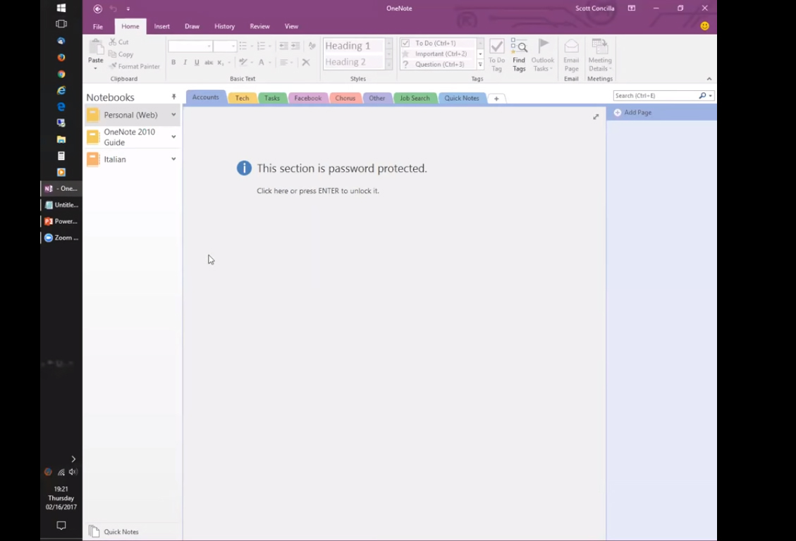Toggle Italic formatting
The width and height of the screenshot is (796, 541).
click(x=185, y=63)
